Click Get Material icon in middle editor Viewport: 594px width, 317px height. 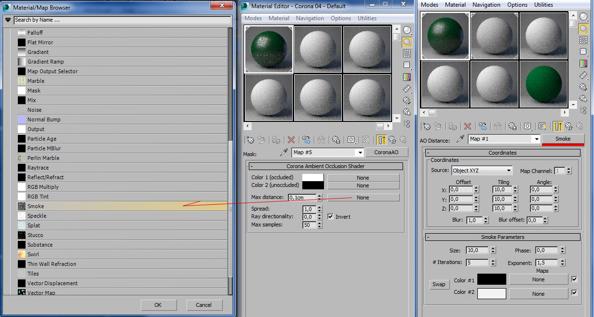(x=250, y=140)
